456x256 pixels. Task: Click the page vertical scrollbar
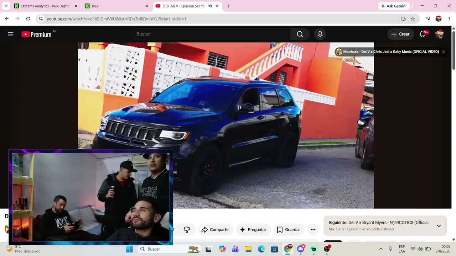coord(454,50)
